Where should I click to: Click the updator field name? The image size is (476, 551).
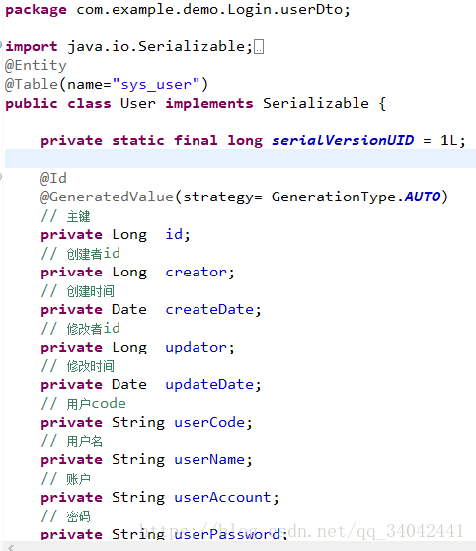click(x=197, y=348)
